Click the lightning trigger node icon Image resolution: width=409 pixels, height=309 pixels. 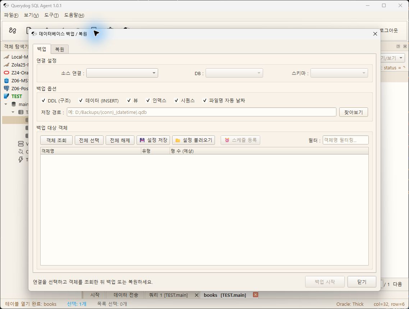coord(21,160)
